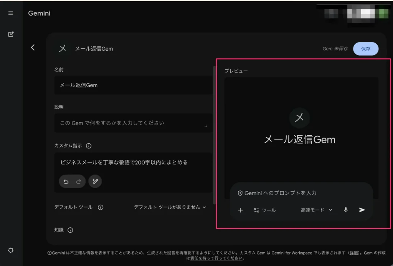The height and width of the screenshot is (266, 393).
Task: Undo the custom instruction edit
Action: [x=66, y=181]
